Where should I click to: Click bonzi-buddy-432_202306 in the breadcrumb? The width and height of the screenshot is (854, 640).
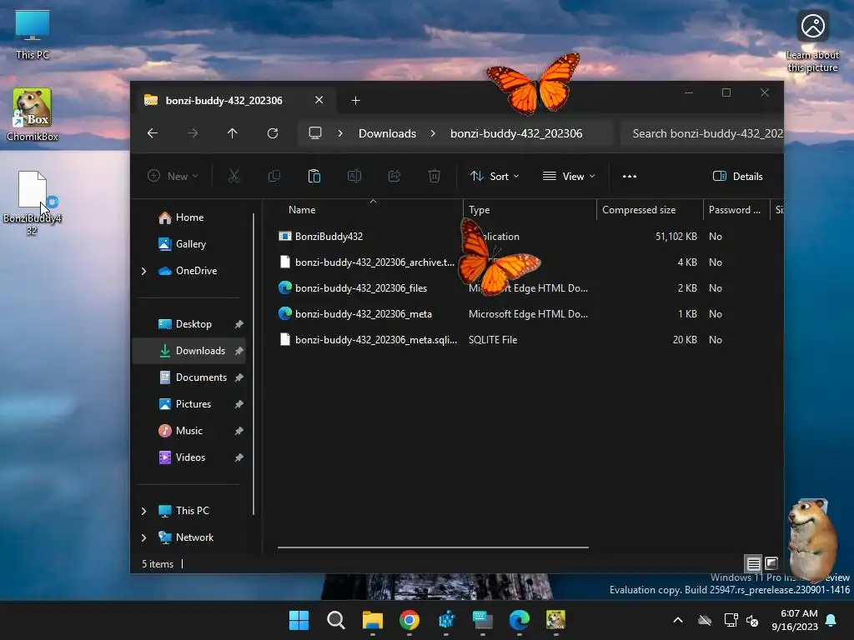click(x=516, y=133)
